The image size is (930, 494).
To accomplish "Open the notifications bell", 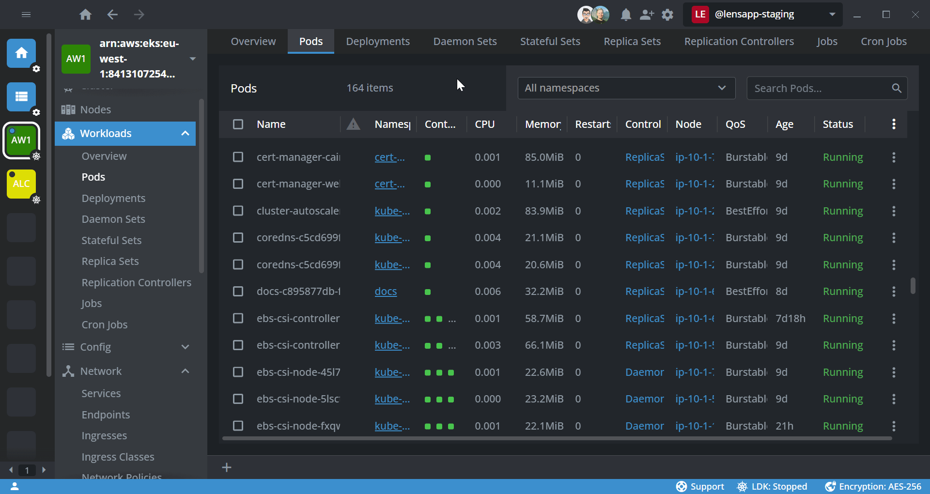I will [626, 15].
